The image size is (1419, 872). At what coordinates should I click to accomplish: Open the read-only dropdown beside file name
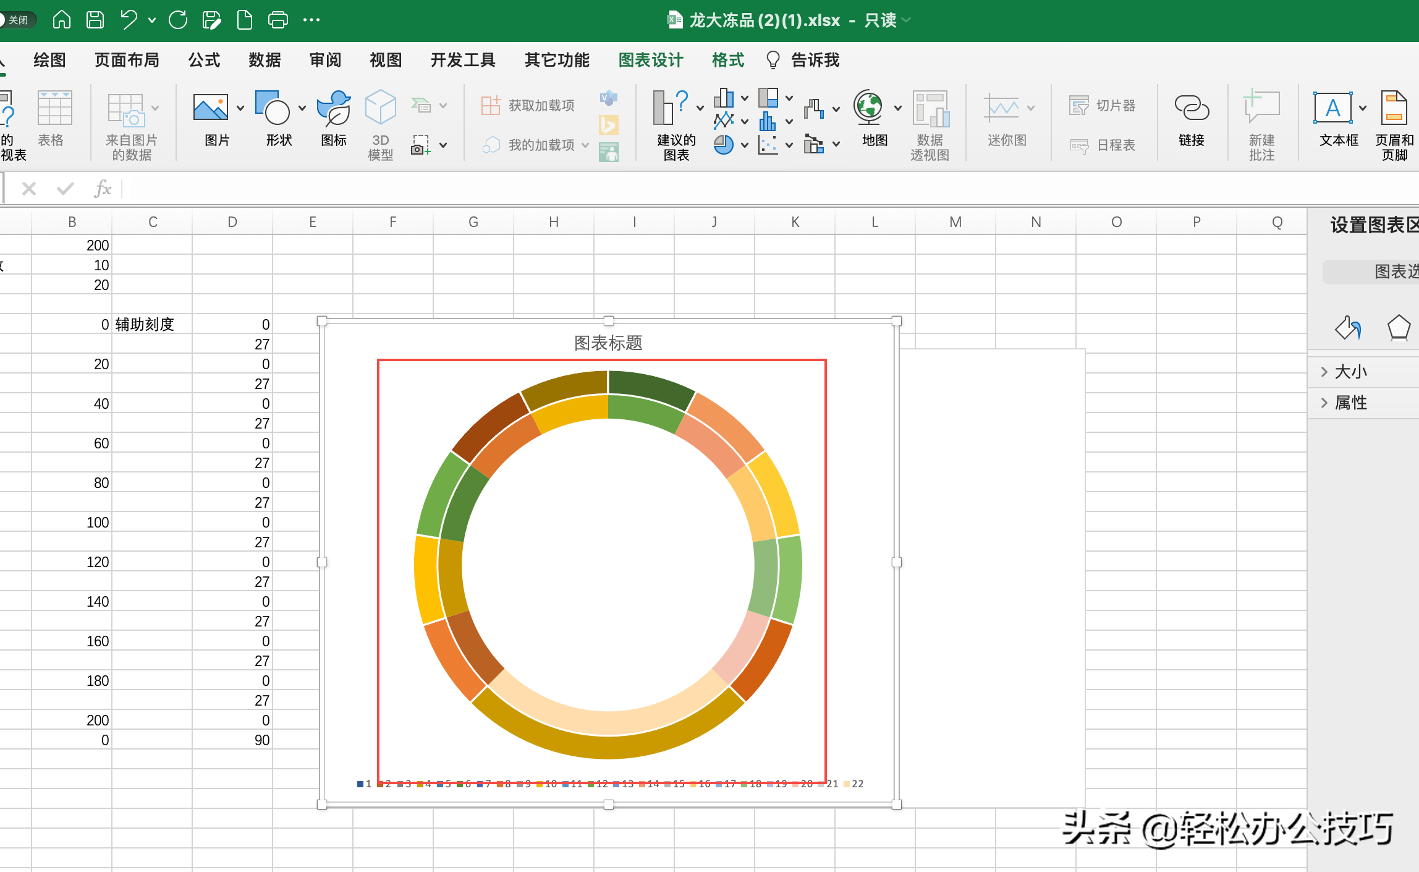tap(907, 20)
